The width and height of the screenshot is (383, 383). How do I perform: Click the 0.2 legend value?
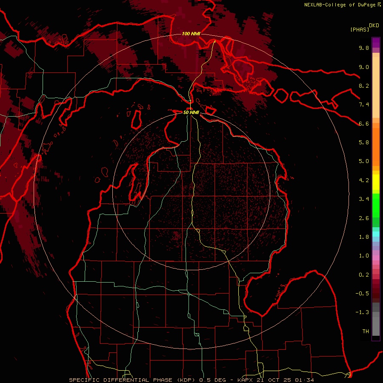coord(364,275)
